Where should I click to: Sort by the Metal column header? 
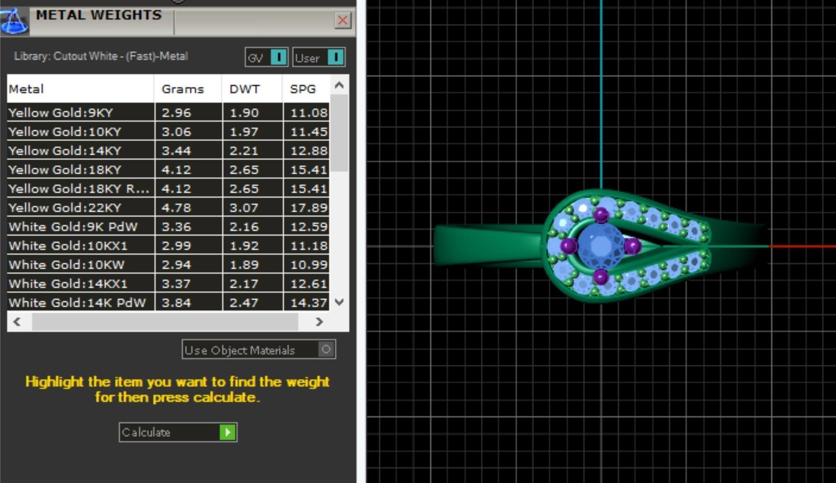(80, 89)
